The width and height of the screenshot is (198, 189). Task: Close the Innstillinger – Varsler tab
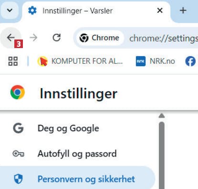tap(160, 10)
